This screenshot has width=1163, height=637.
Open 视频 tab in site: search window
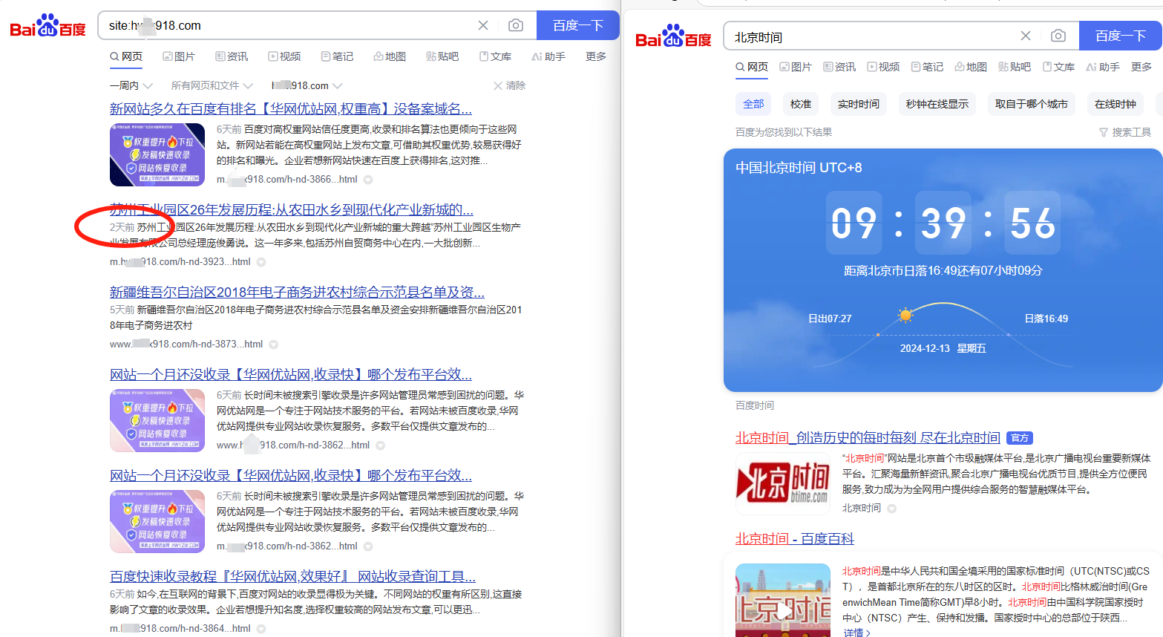(284, 56)
